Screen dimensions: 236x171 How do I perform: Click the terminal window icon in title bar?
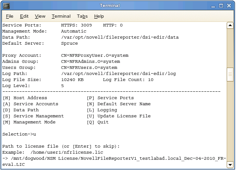click(x=7, y=6)
